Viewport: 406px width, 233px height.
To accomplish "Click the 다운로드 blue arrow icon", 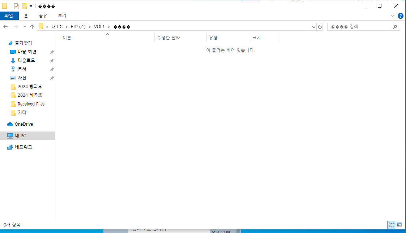I will (x=13, y=61).
